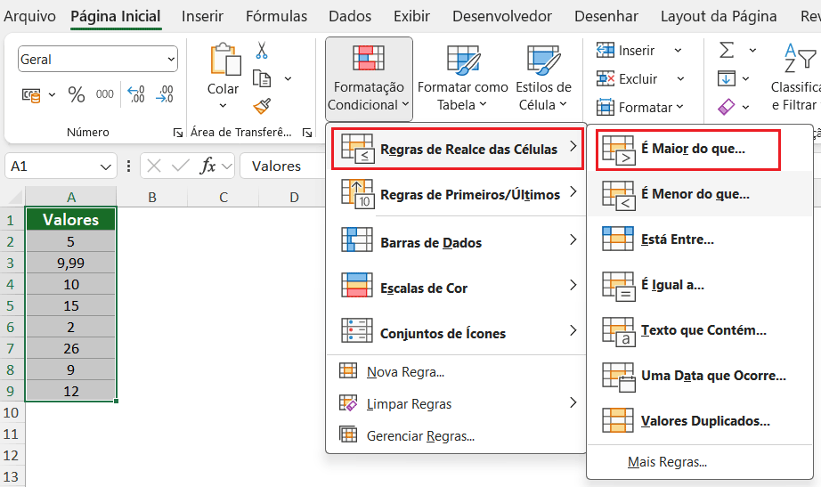
Task: Decrease decimal places icon
Action: pyautogui.click(x=165, y=94)
